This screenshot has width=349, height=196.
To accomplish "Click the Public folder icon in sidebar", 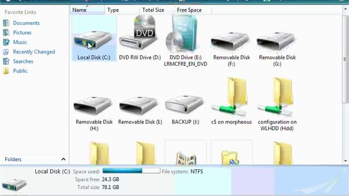I will coord(6,71).
